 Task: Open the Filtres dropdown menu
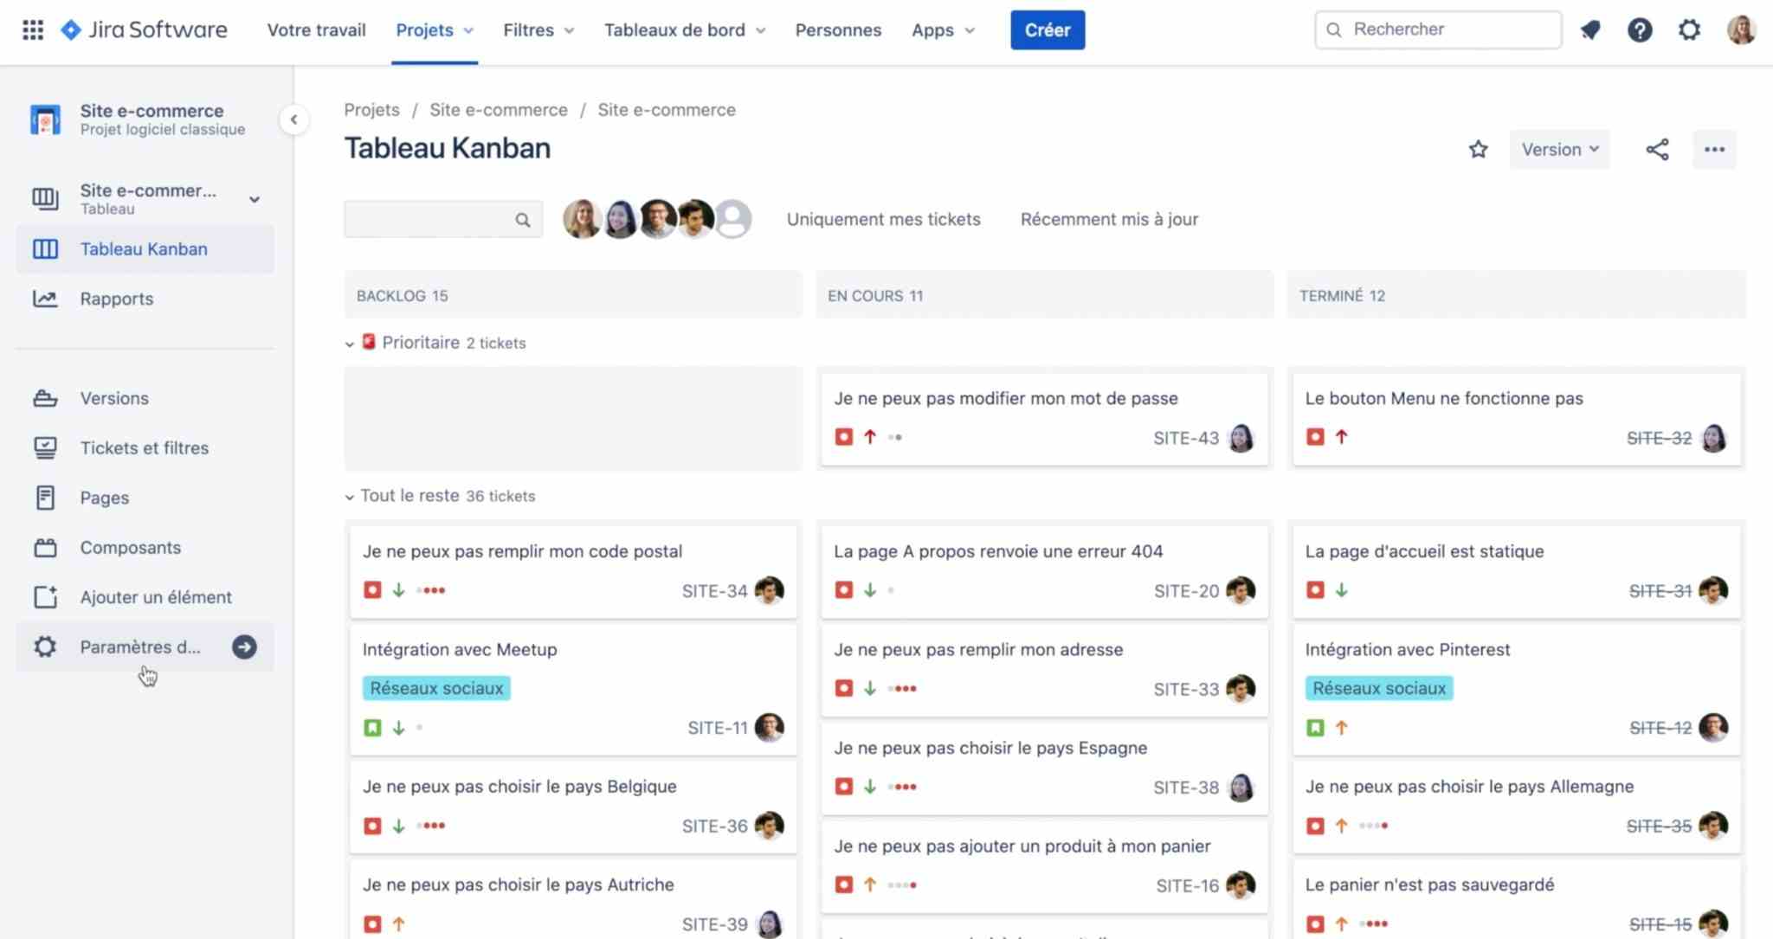click(x=538, y=30)
